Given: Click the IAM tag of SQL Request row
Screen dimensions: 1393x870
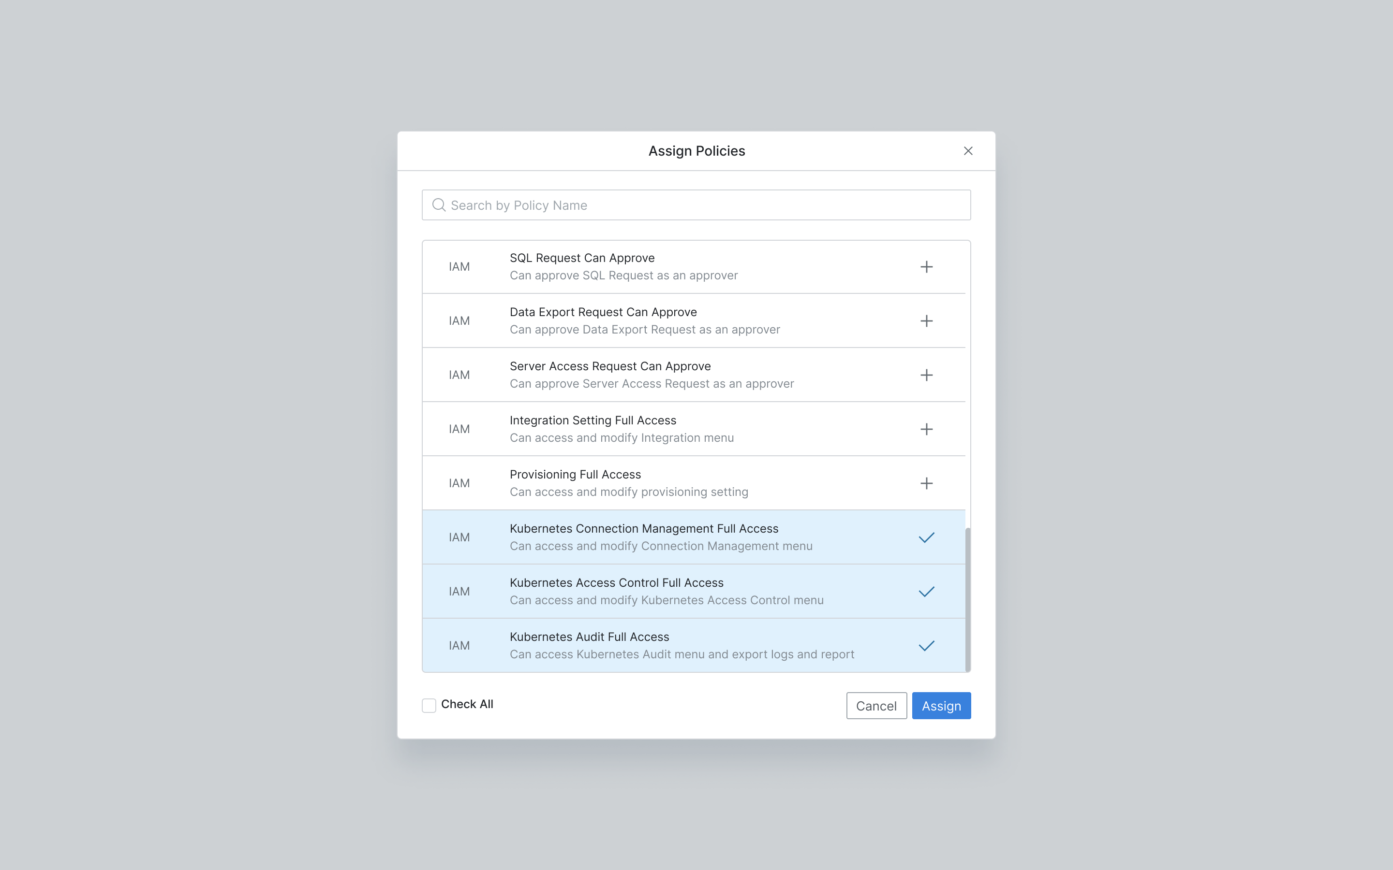Looking at the screenshot, I should (x=459, y=267).
